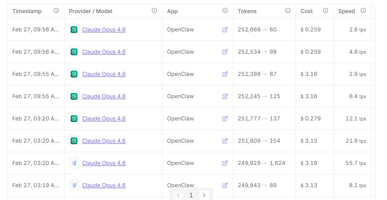Viewport: 387px width, 200px height.
Task: Open external link icon in the 252,398 tokens row
Action: (225, 74)
